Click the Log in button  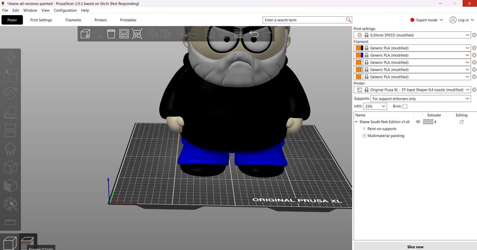coord(461,20)
